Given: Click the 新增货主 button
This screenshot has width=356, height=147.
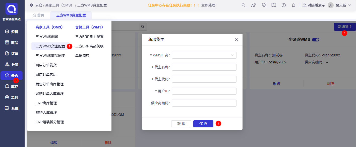Looking at the screenshot, I should [345, 27].
